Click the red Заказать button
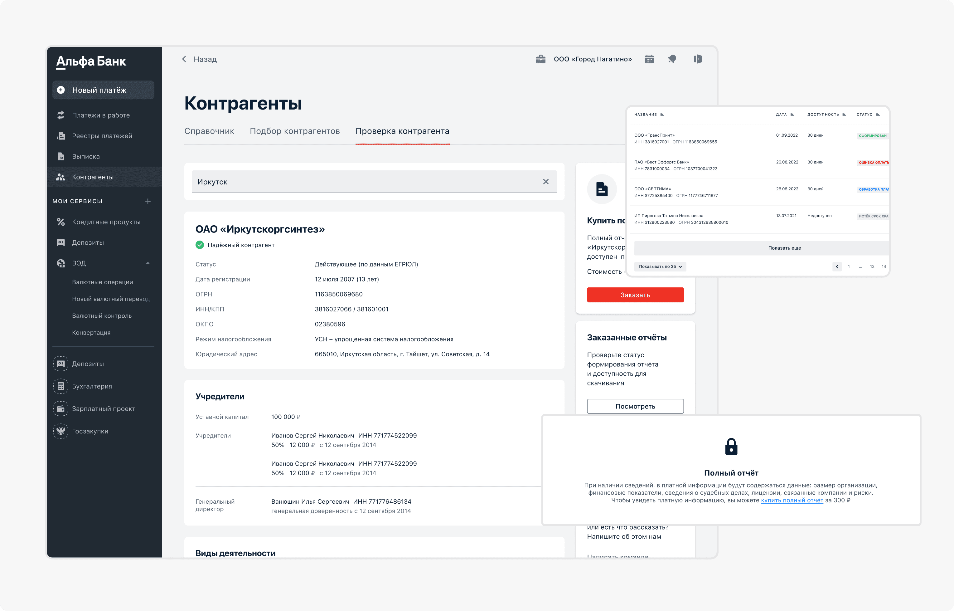 click(x=635, y=295)
